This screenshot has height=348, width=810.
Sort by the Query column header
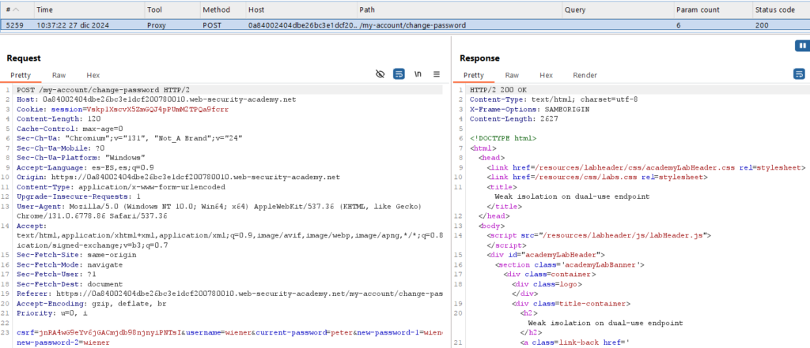point(617,9)
